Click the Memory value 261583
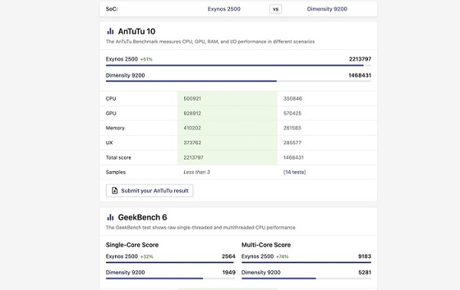 292,128
